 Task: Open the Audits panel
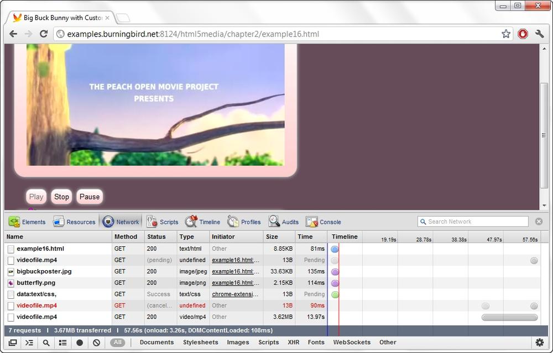pos(284,222)
